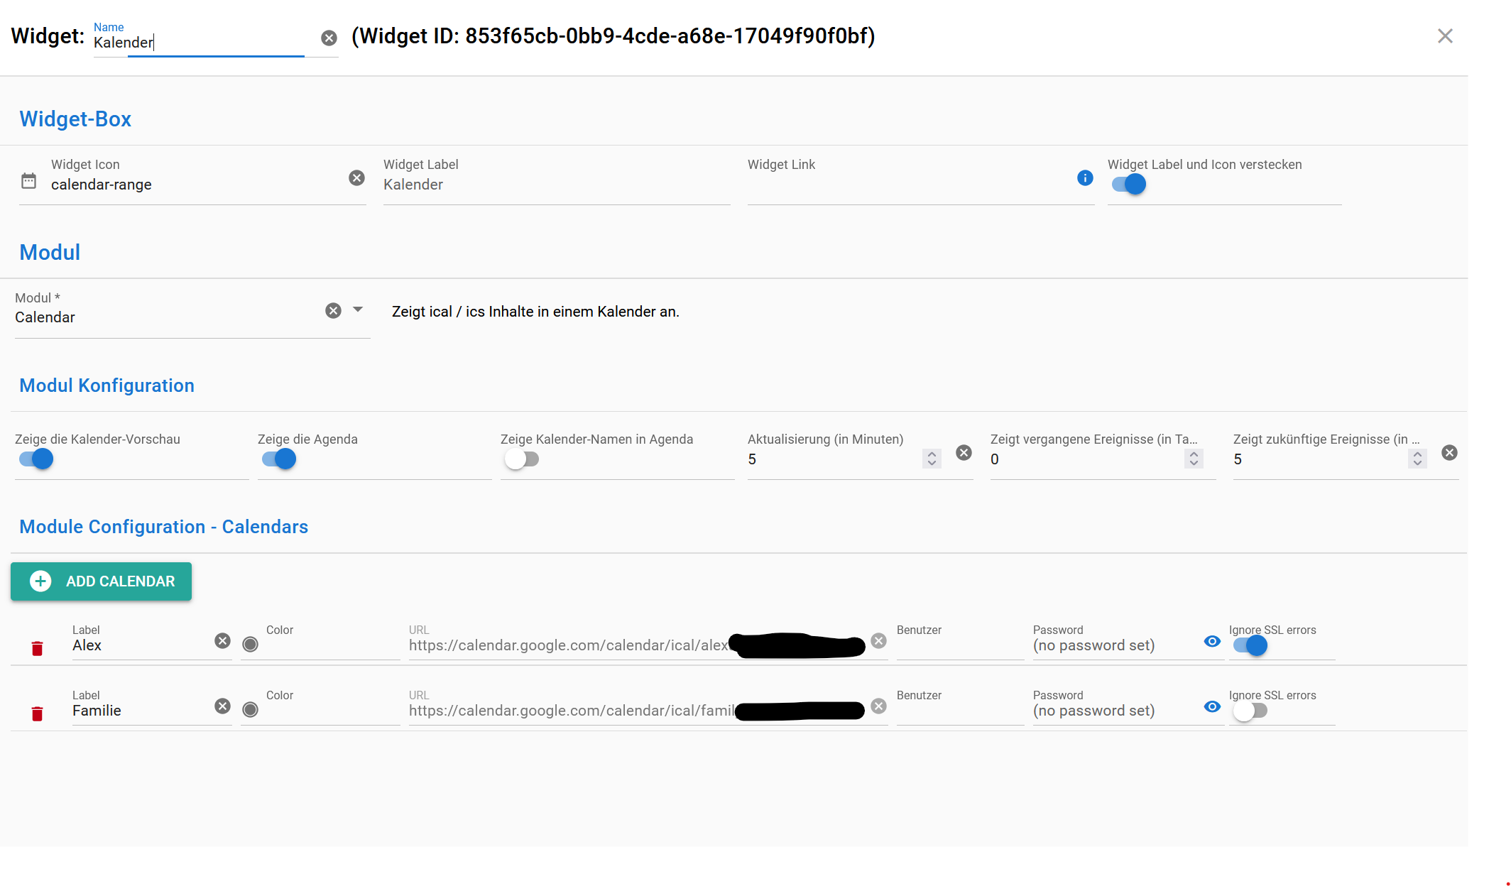The image size is (1511, 886).
Task: Click the Aktualisierung minutes stepper arrows
Action: (932, 459)
